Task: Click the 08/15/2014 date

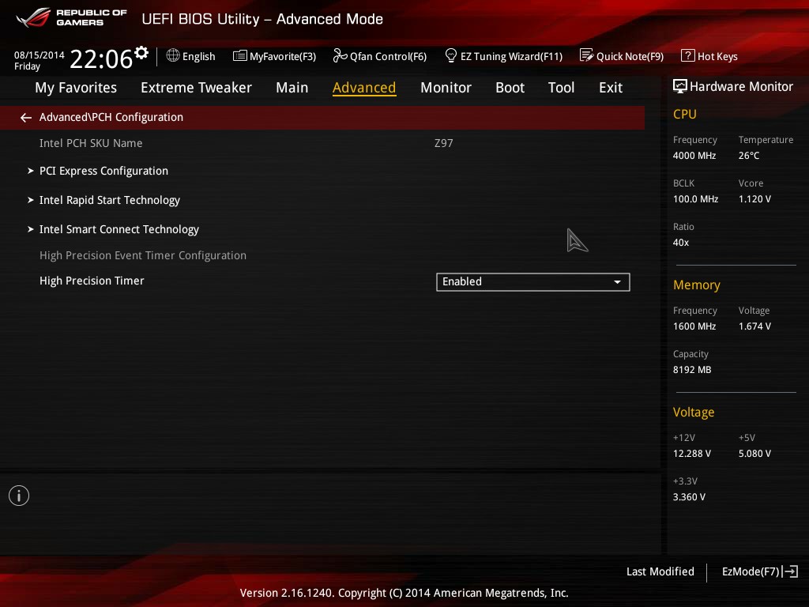Action: [x=40, y=55]
